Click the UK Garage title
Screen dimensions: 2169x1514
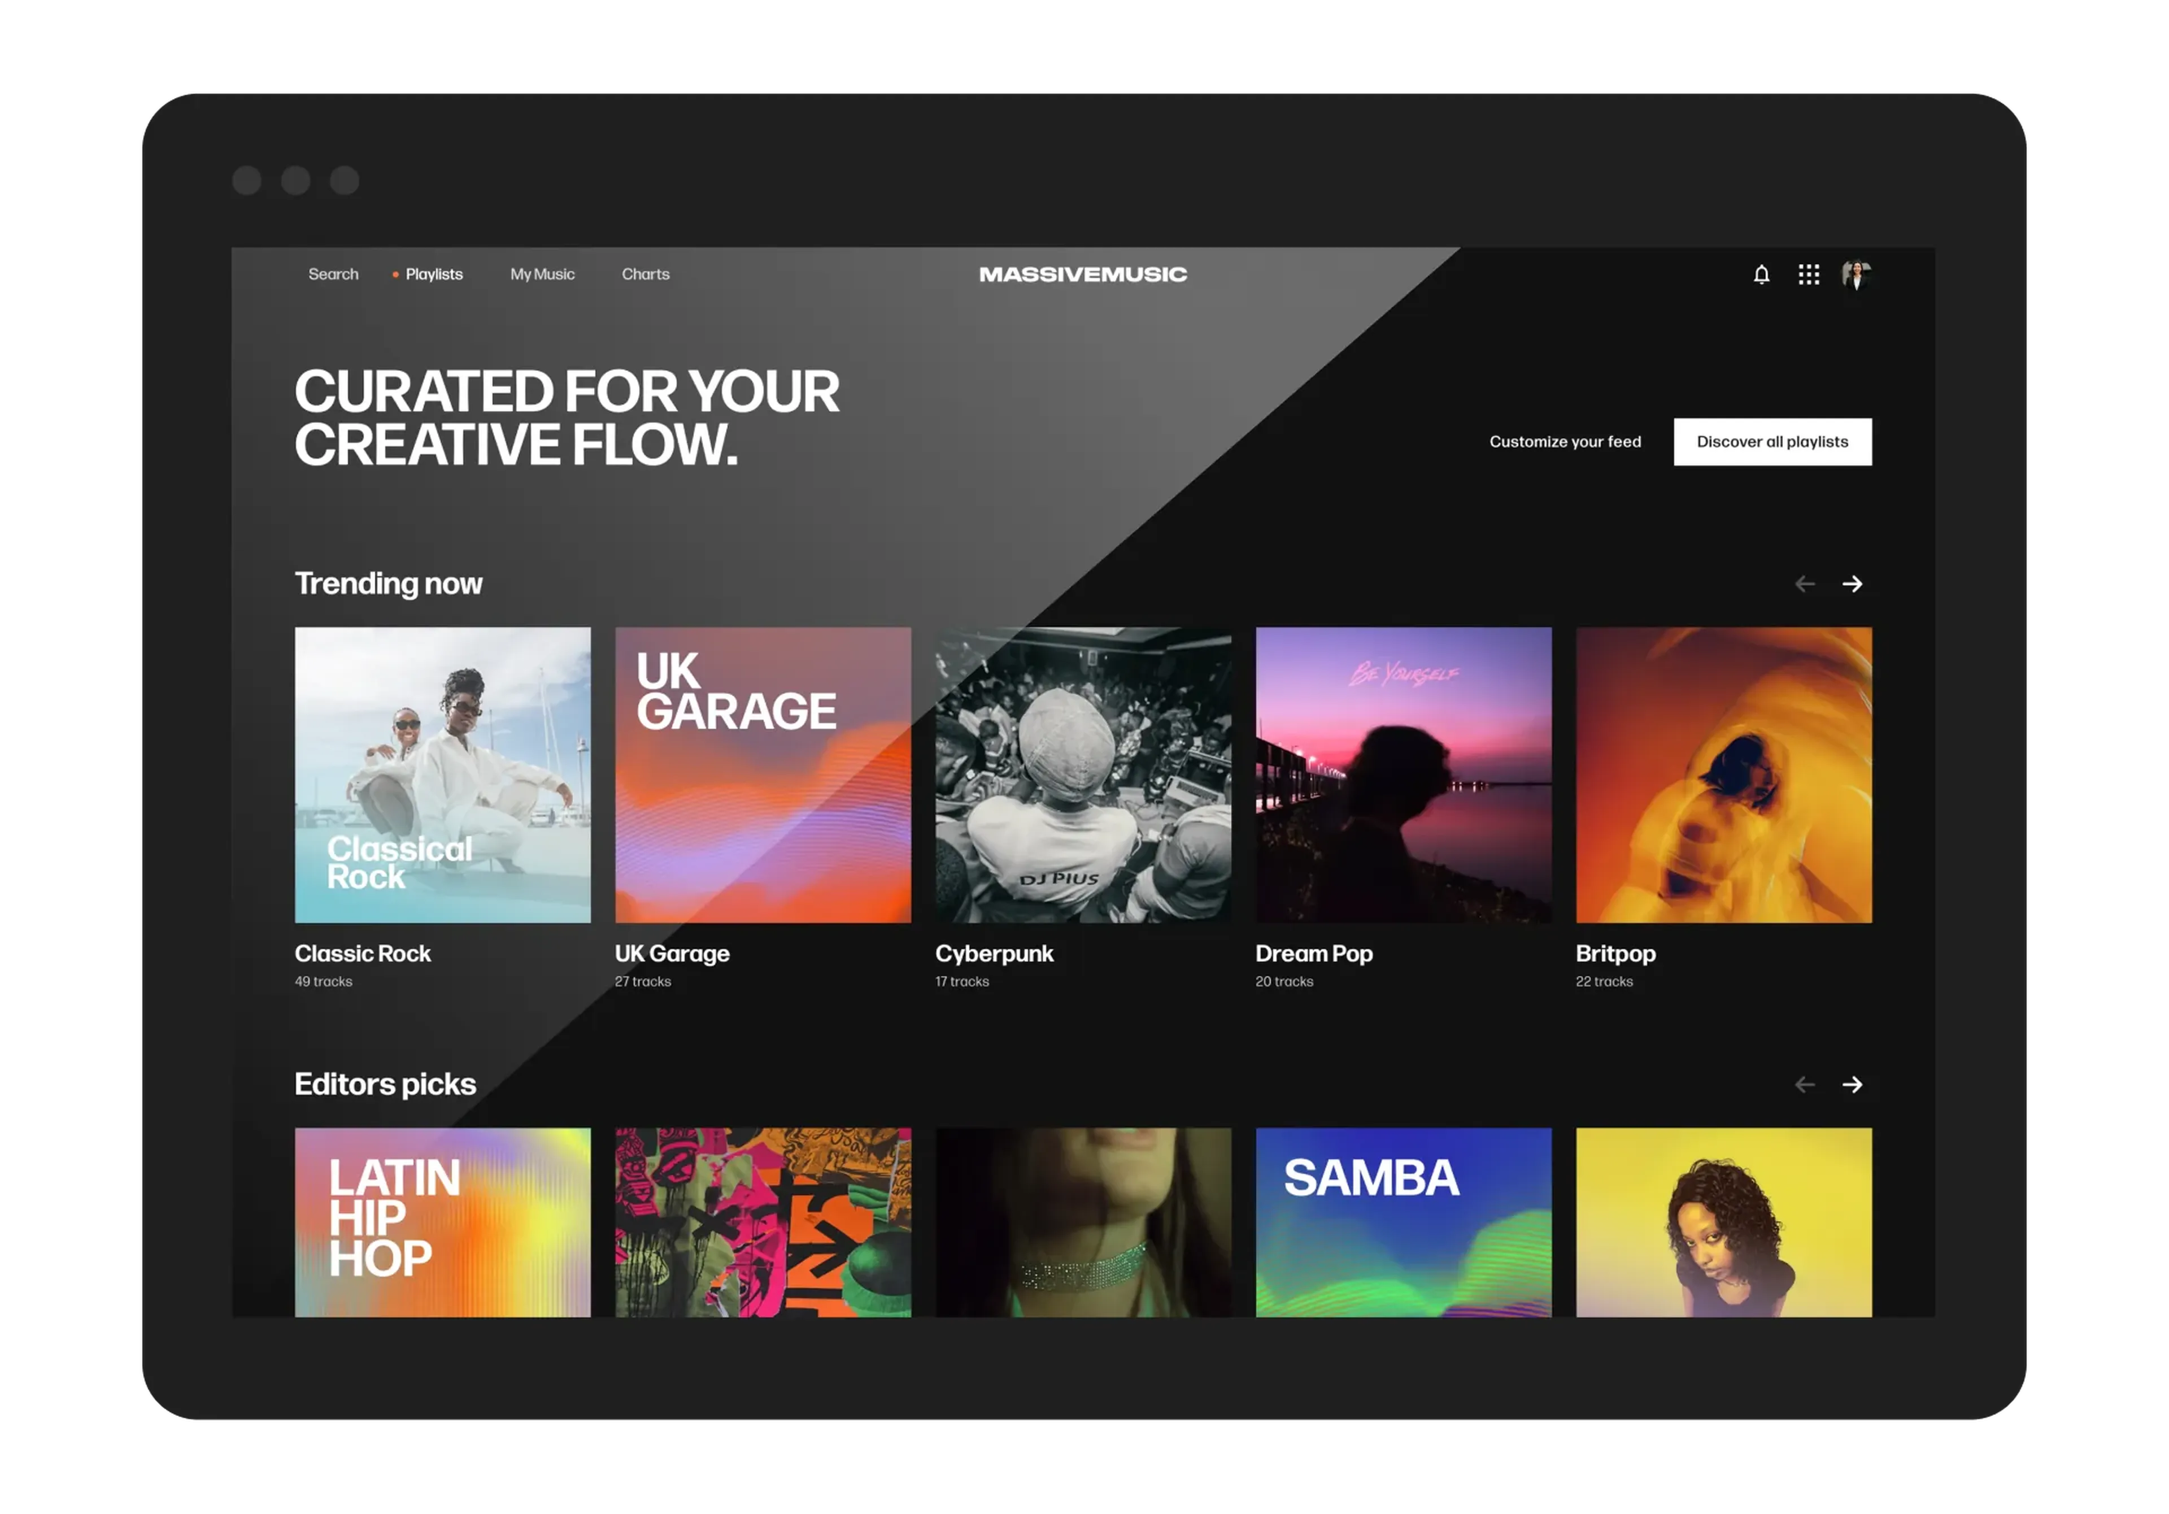pos(672,954)
